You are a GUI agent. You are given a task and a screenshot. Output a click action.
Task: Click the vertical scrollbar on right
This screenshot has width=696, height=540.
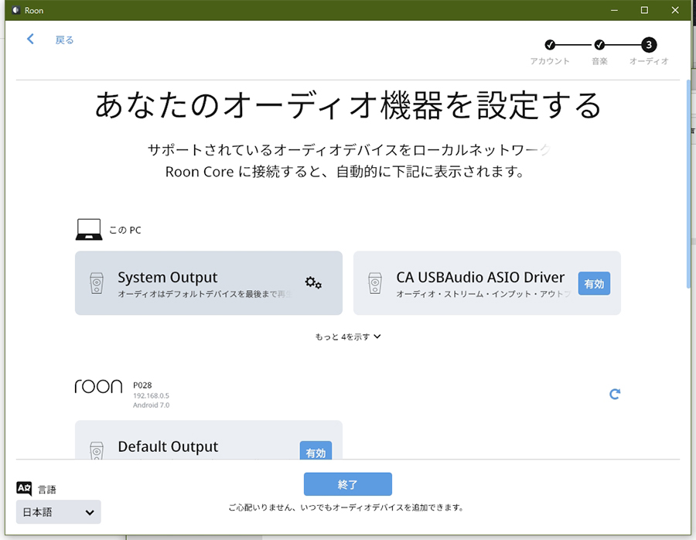688,184
